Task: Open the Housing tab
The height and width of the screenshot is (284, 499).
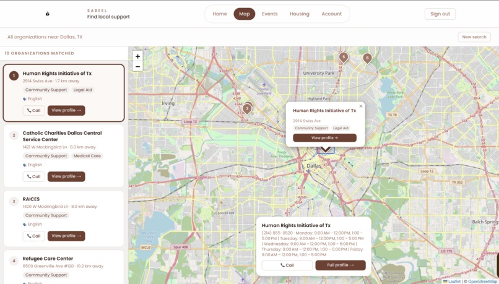Action: pos(300,14)
